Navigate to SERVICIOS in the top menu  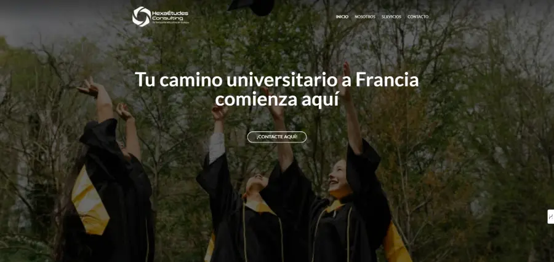(391, 17)
